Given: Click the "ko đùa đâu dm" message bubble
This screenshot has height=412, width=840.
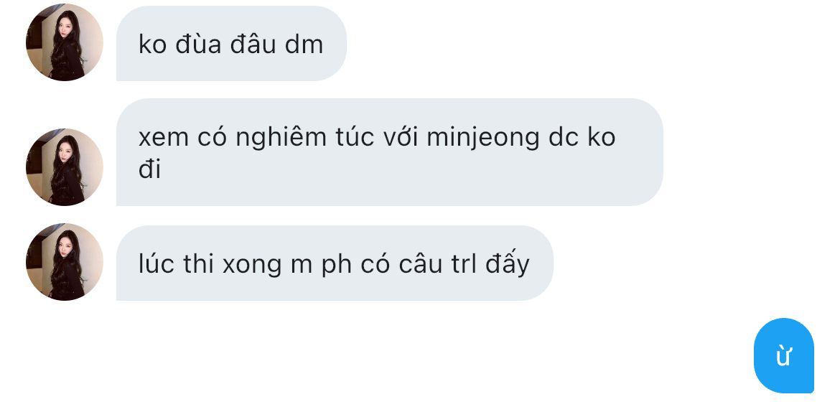Looking at the screenshot, I should coord(231,43).
